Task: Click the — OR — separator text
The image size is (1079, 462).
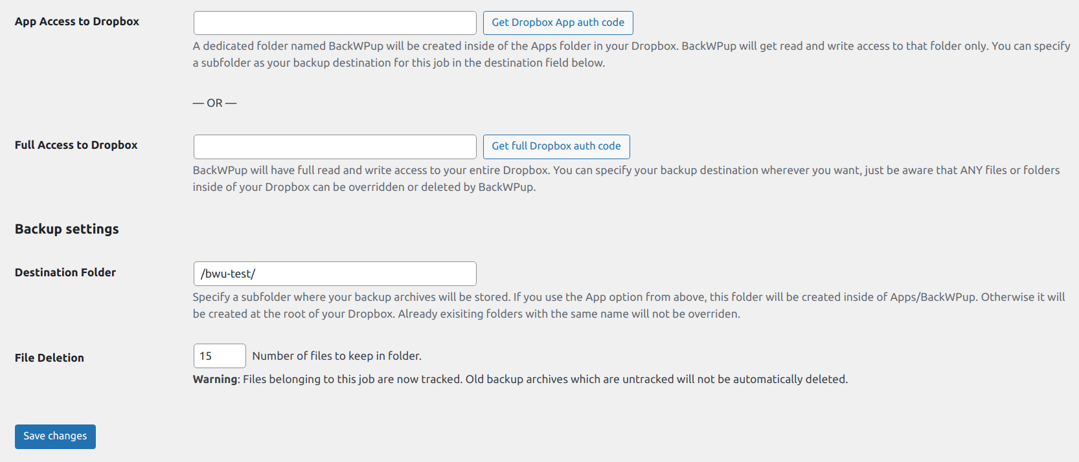Action: [x=214, y=103]
